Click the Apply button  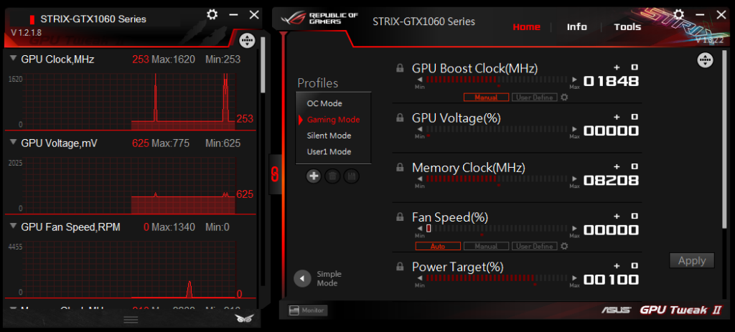tap(692, 261)
